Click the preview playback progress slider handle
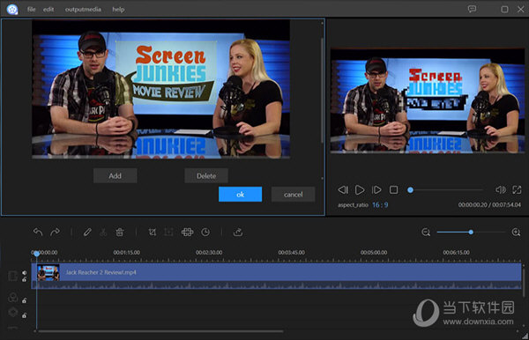The height and width of the screenshot is (340, 529). [x=410, y=190]
